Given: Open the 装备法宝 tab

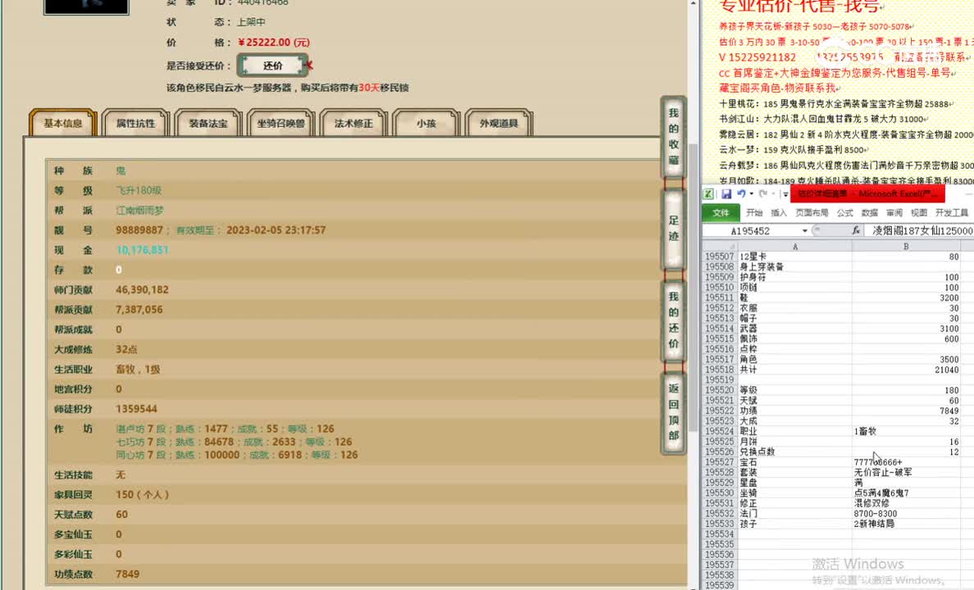Looking at the screenshot, I should point(208,123).
